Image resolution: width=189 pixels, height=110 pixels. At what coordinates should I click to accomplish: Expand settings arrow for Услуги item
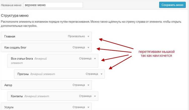click(88, 107)
